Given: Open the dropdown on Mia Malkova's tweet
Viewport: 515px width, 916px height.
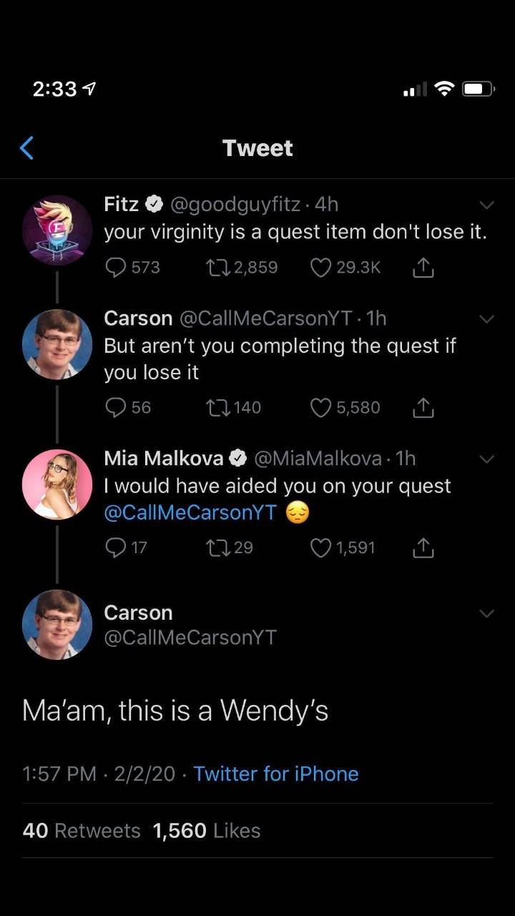Looking at the screenshot, I should 487,459.
